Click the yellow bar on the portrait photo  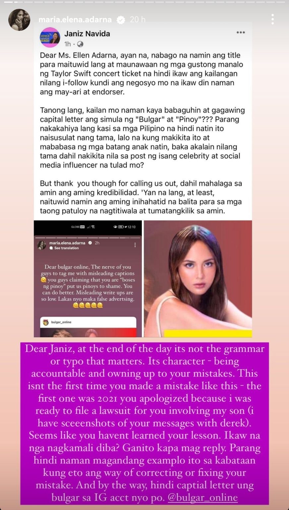pos(208,333)
